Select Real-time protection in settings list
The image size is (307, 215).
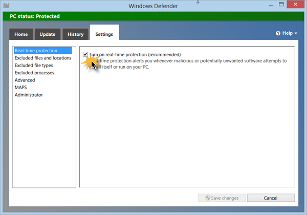point(36,51)
